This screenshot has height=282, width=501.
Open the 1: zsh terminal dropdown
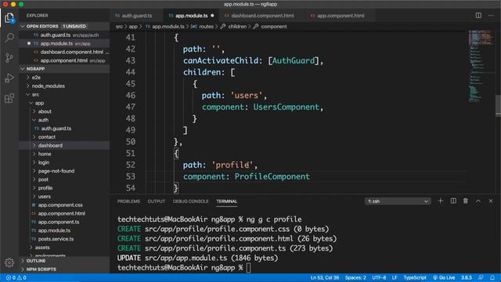(398, 201)
